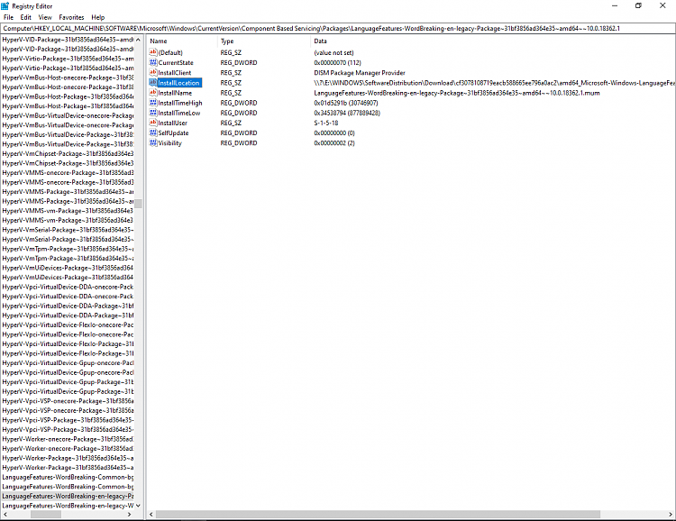Click the values pane horizontal scrollbar thumb

[x=378, y=514]
